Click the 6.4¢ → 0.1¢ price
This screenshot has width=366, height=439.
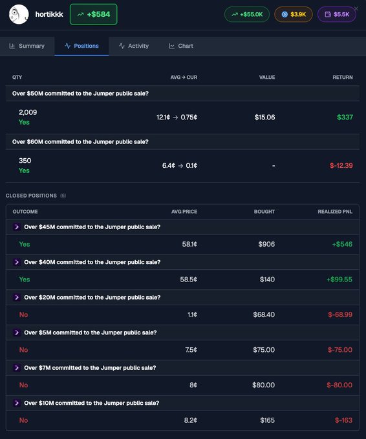[x=180, y=166]
